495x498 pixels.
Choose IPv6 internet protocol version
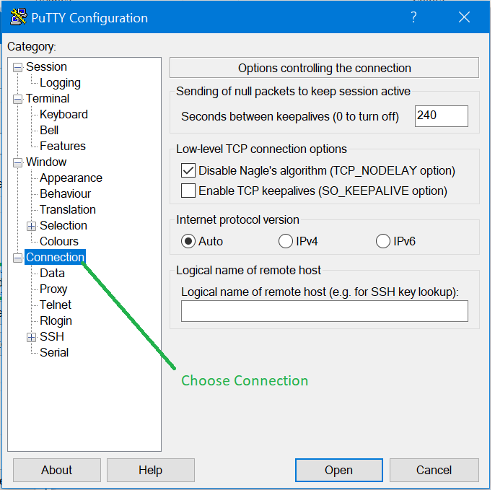coord(383,242)
